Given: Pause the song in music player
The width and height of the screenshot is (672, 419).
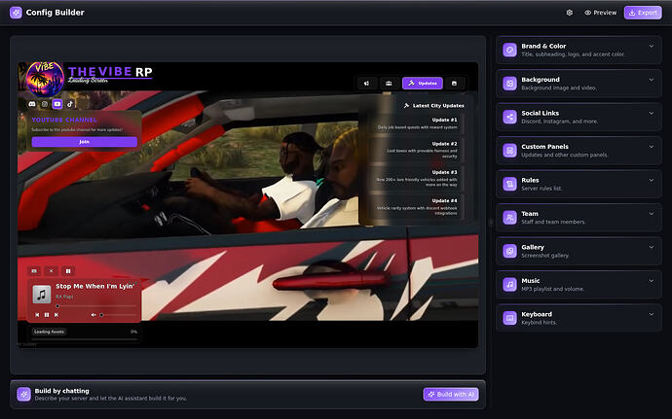Looking at the screenshot, I should pos(47,315).
